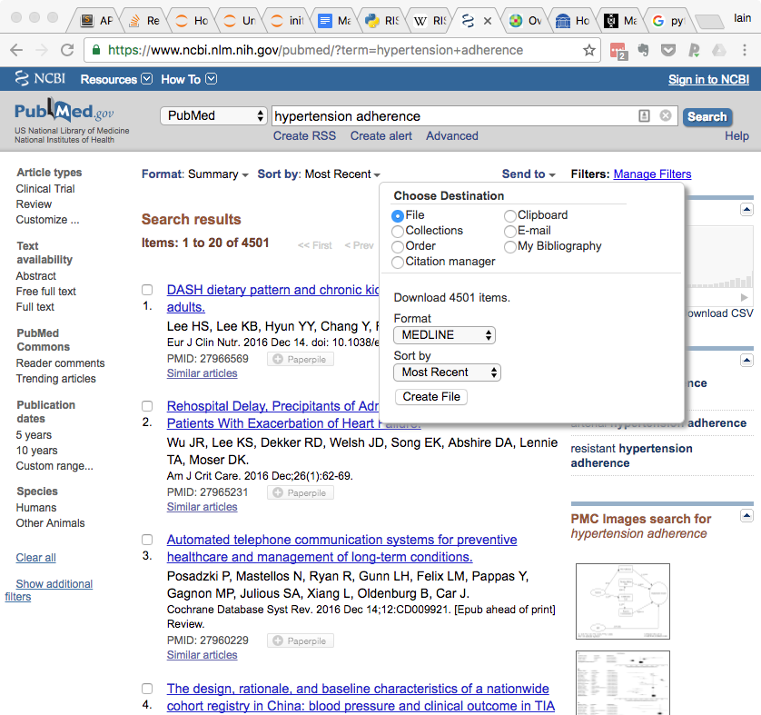
Task: Check the box for result 1 DASH dietary
Action: [x=147, y=290]
